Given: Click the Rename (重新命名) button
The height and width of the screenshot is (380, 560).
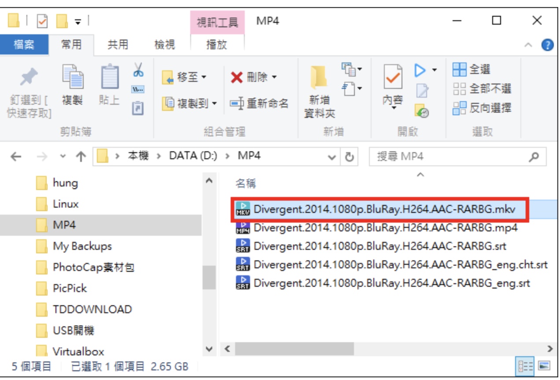Looking at the screenshot, I should tap(259, 104).
